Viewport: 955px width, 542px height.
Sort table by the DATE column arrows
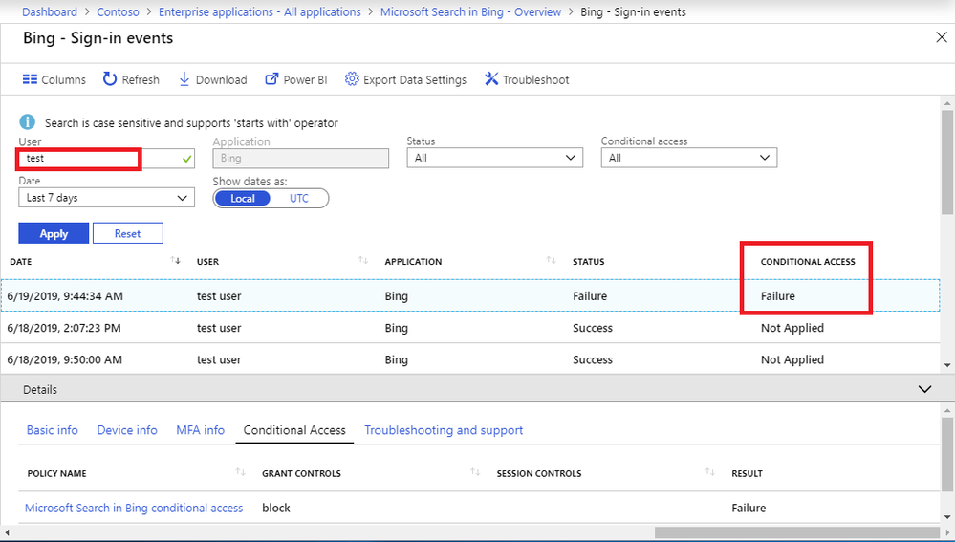(x=175, y=261)
